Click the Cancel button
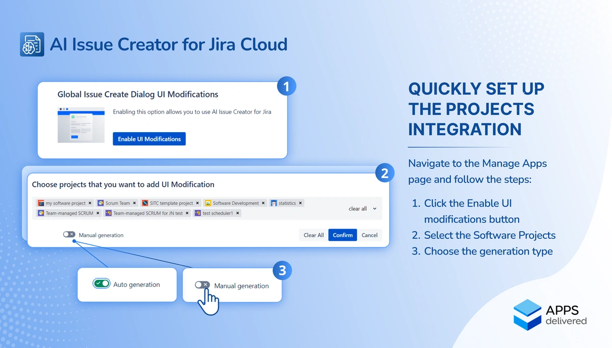The height and width of the screenshot is (348, 612). click(x=369, y=235)
